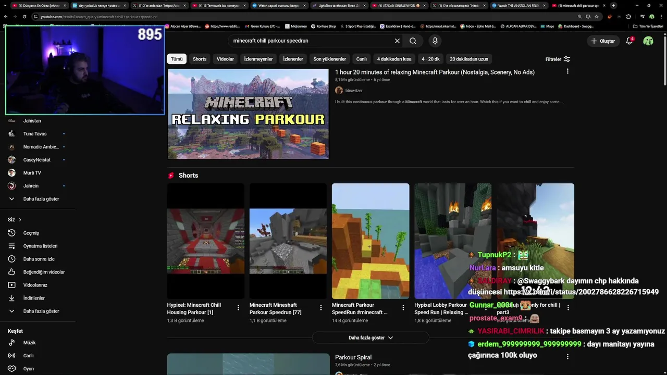Select the 4 - 20 dk chip
Image resolution: width=667 pixels, height=375 pixels.
coord(431,59)
